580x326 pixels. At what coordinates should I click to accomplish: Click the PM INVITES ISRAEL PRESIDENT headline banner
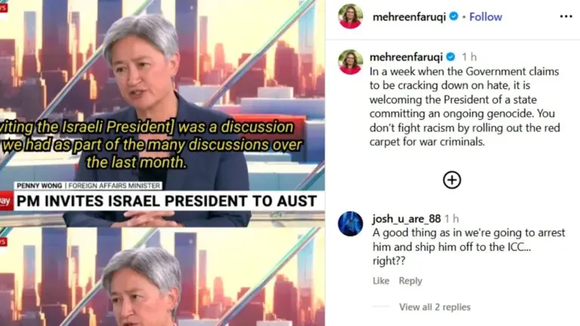point(167,201)
